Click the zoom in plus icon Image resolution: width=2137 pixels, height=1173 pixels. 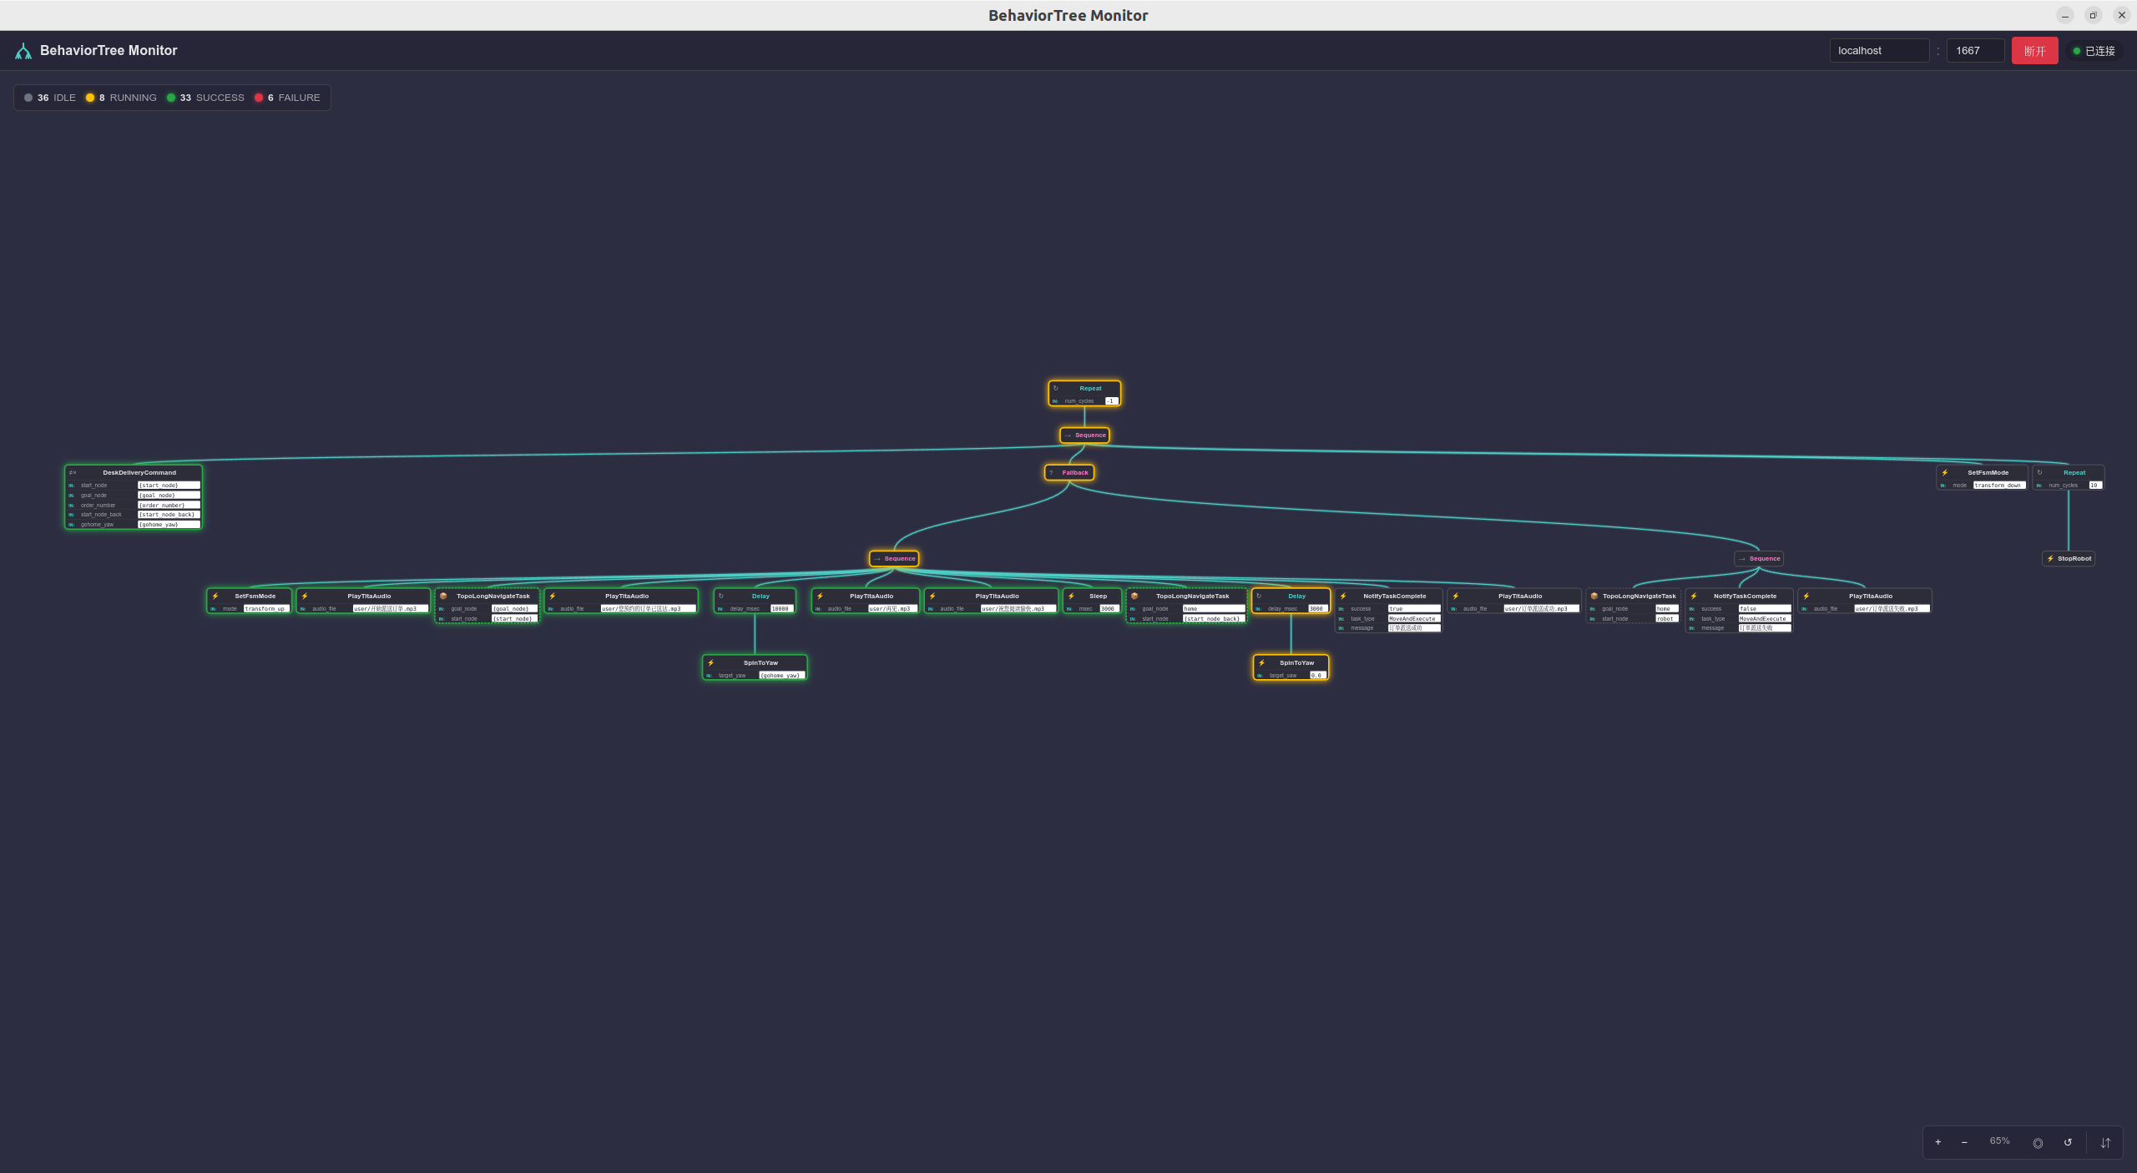pos(1937,1142)
